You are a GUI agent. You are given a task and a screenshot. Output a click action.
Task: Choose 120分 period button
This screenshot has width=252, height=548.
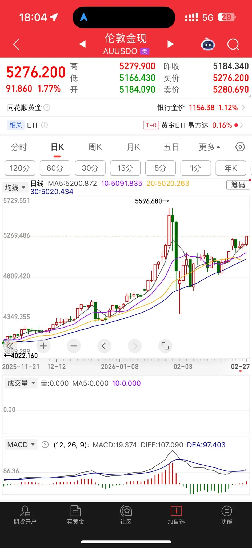click(x=20, y=168)
